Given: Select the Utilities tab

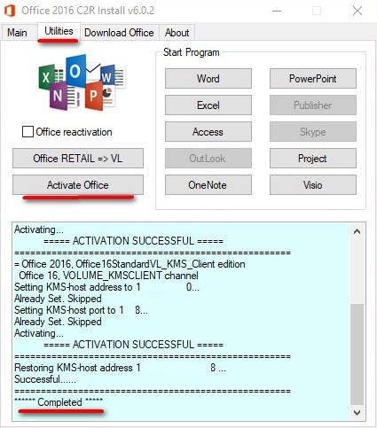Looking at the screenshot, I should 59,31.
